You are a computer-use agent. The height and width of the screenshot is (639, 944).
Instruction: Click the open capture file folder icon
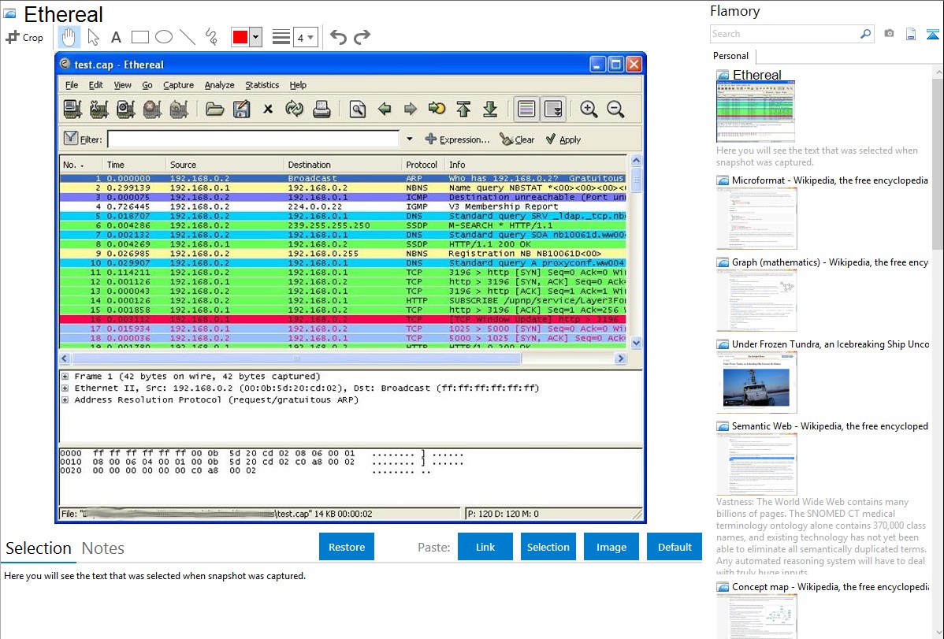click(x=214, y=109)
